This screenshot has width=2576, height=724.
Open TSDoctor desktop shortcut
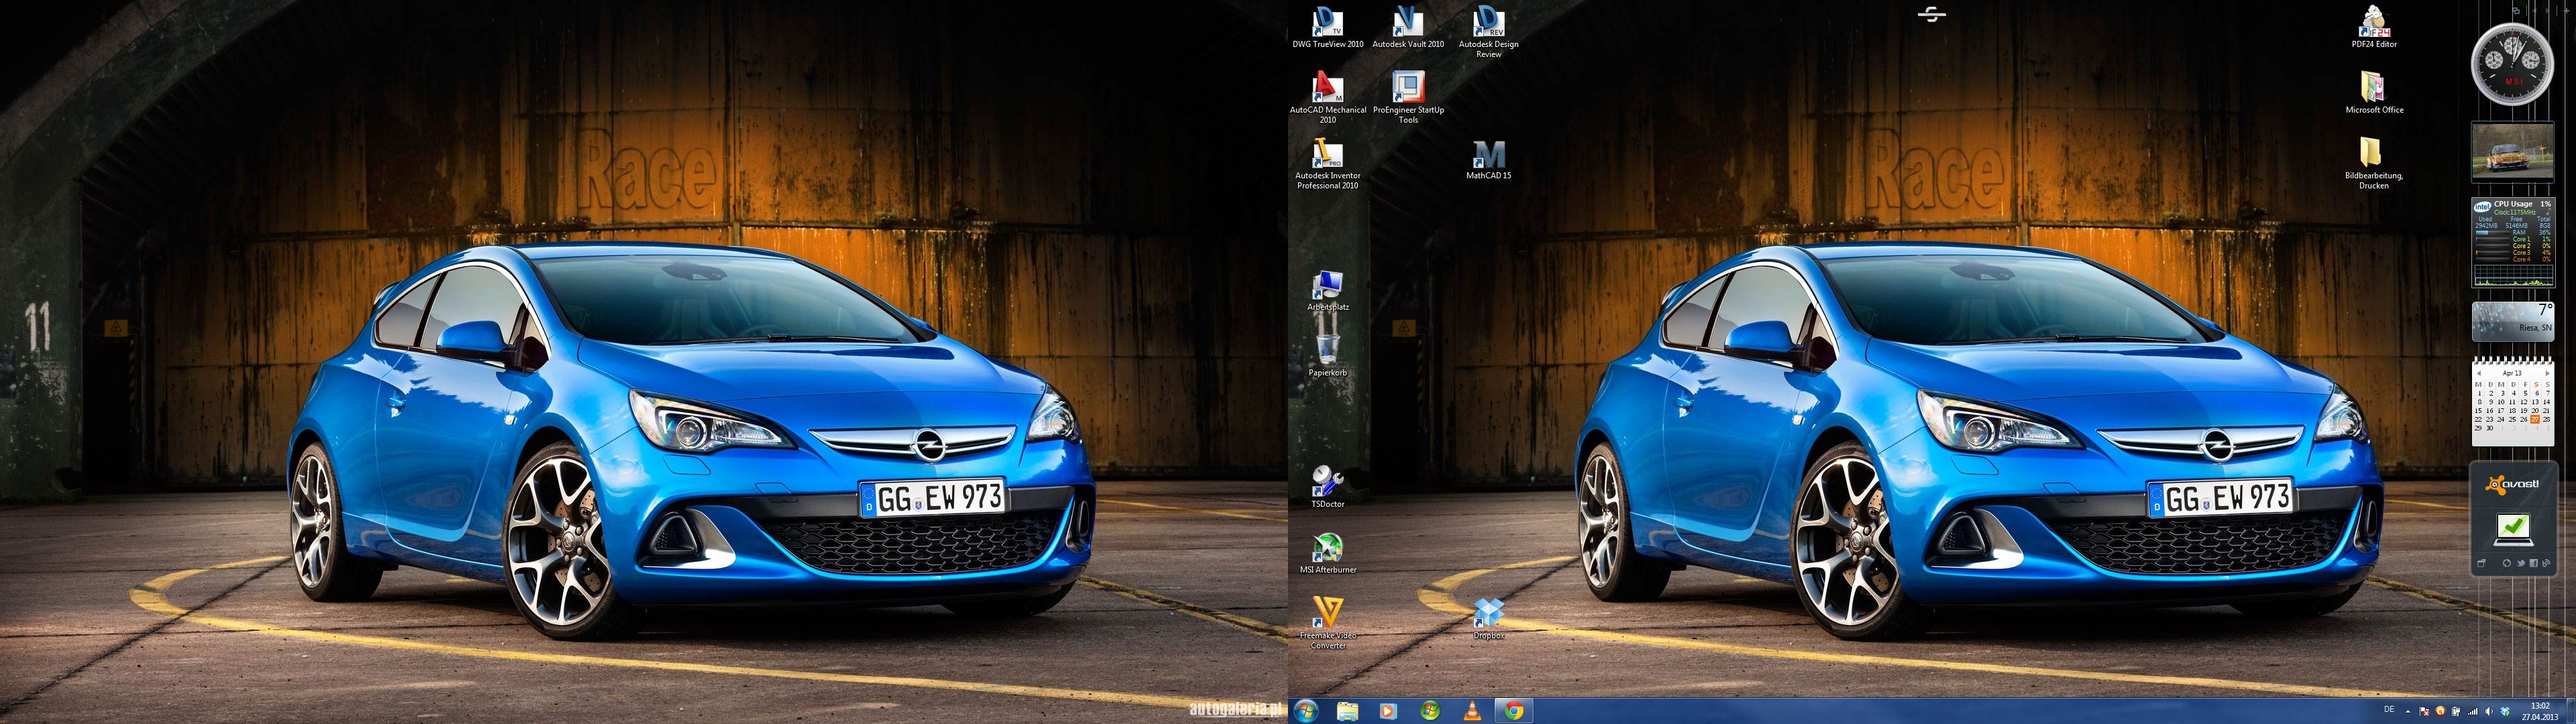pos(1327,482)
